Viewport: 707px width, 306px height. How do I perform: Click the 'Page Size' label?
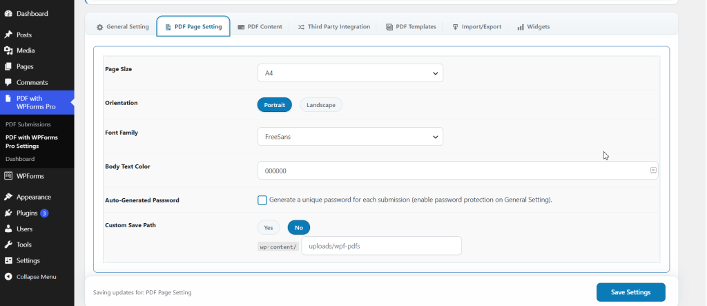(x=119, y=69)
